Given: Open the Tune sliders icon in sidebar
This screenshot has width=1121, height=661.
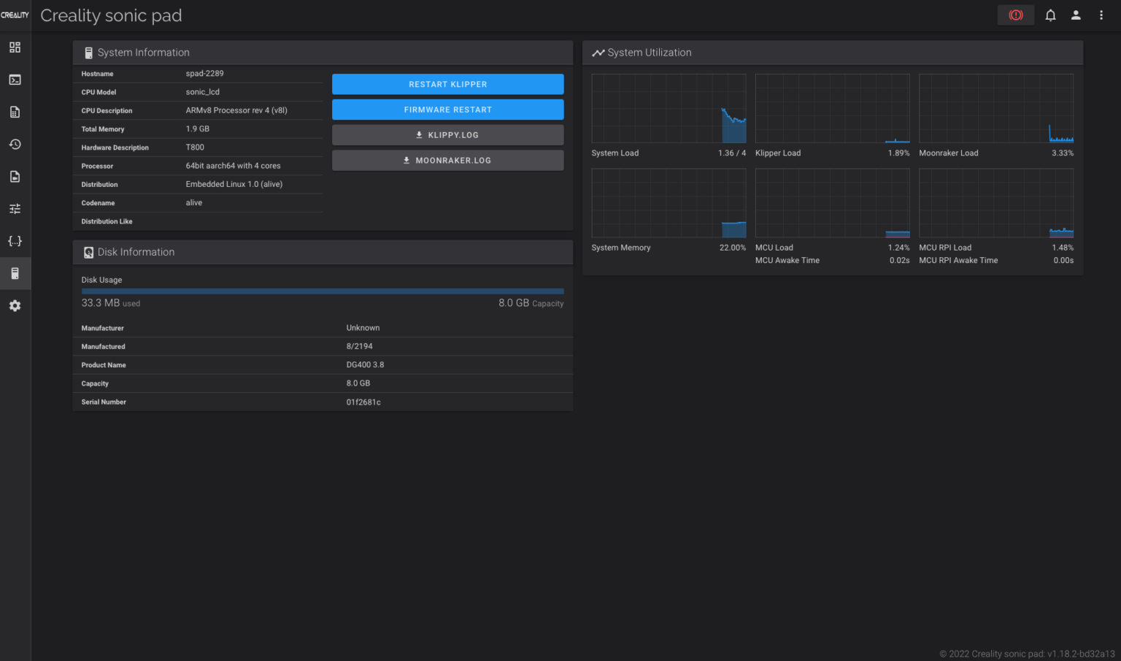Looking at the screenshot, I should click(x=15, y=209).
